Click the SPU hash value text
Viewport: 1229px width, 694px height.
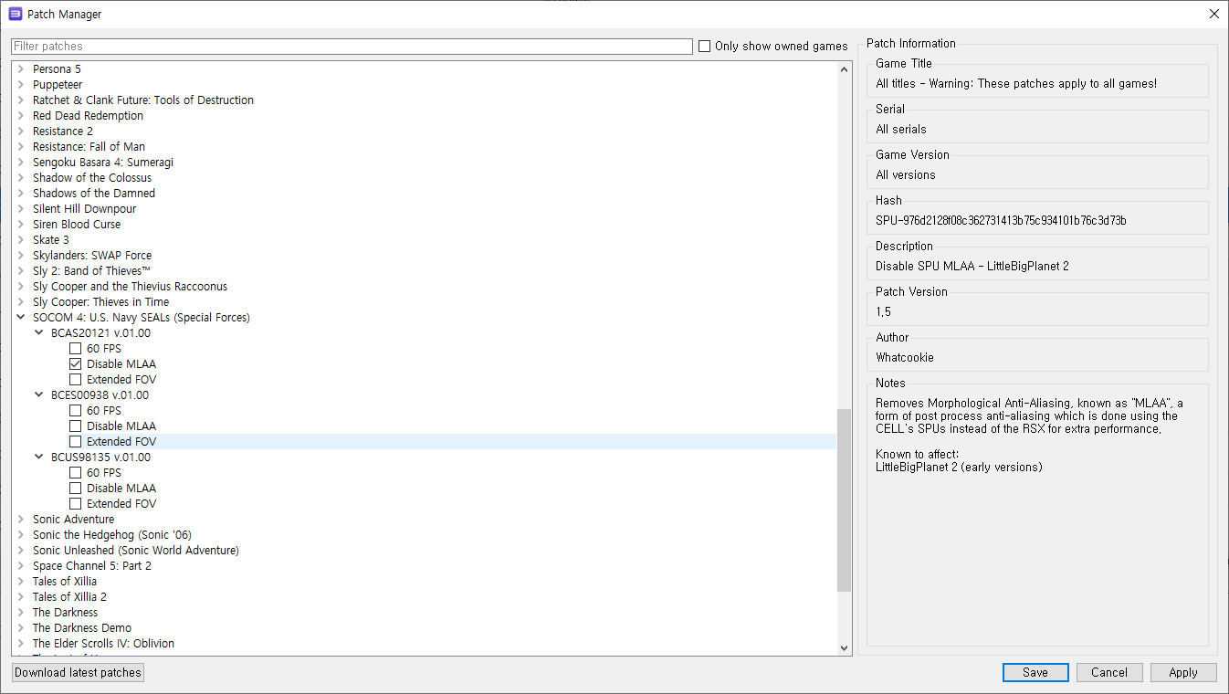point(1001,221)
